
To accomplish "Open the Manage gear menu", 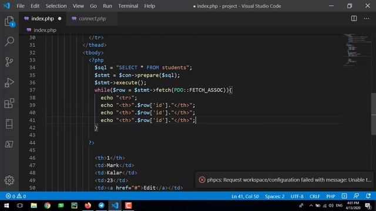I will tap(9, 180).
